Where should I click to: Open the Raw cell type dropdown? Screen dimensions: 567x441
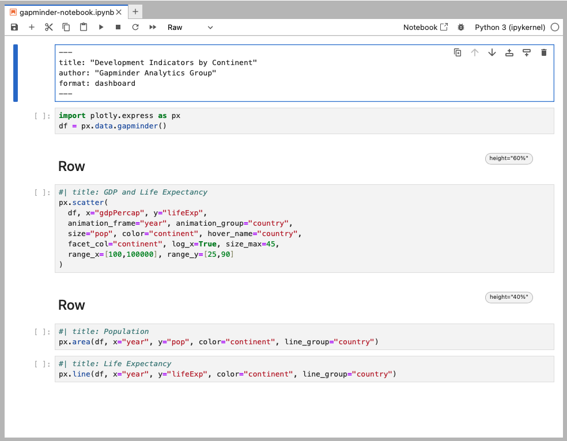click(x=190, y=27)
